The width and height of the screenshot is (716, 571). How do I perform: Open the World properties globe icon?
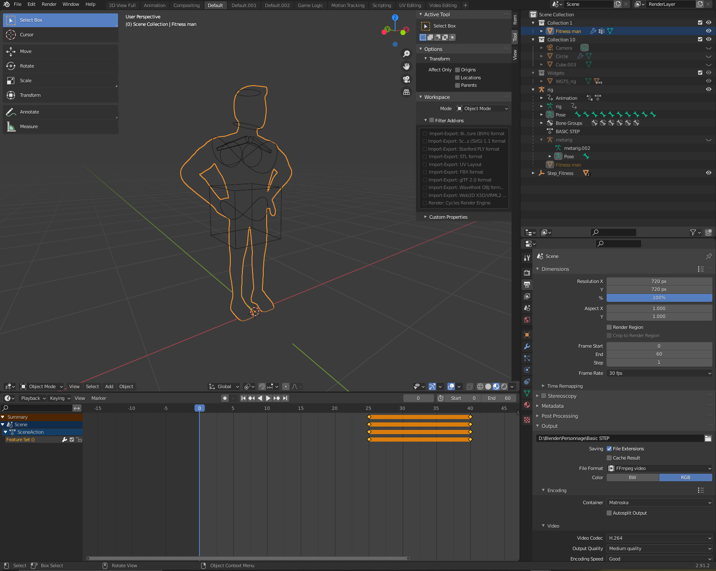pyautogui.click(x=527, y=320)
